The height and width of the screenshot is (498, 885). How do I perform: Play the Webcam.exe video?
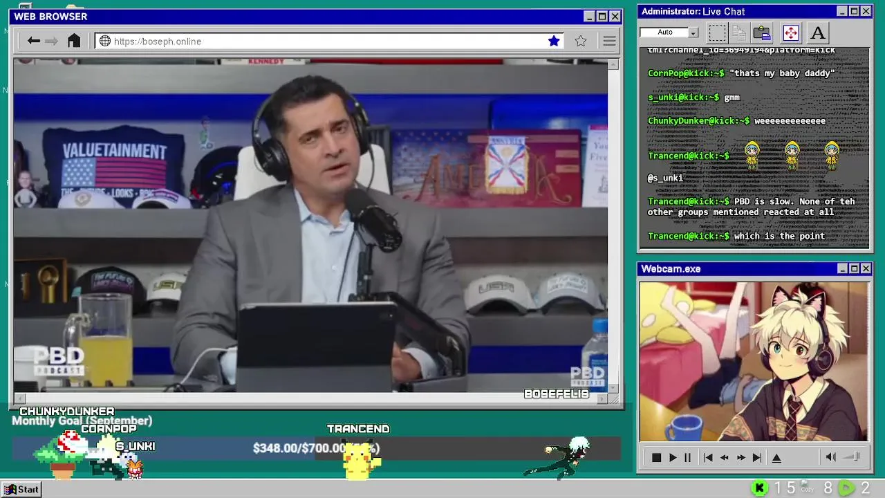[x=672, y=457]
